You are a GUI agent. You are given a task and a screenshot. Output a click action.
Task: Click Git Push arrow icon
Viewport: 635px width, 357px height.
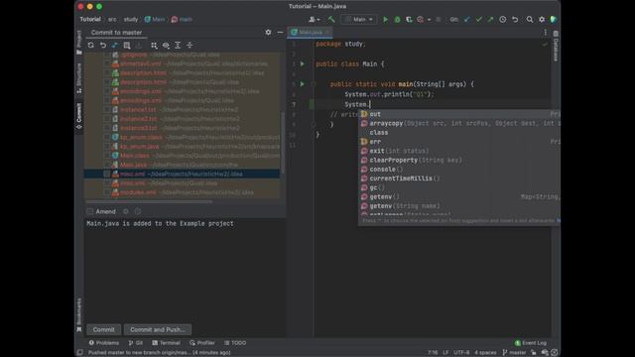point(490,19)
